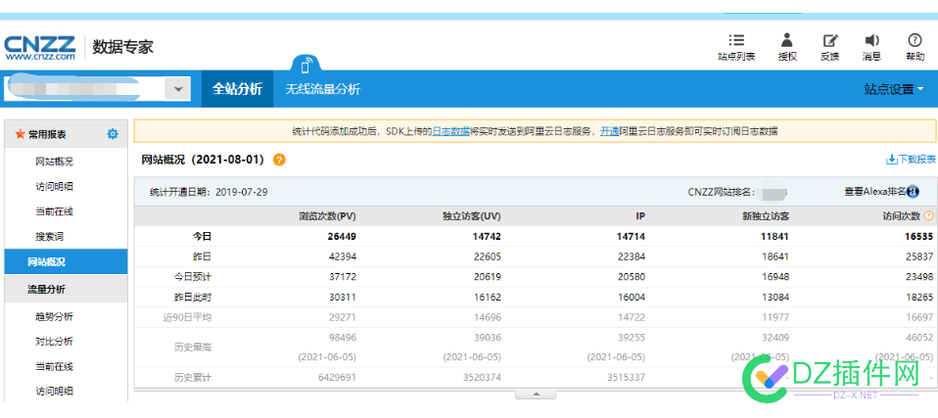
Task: Click the IP column header
Action: 640,216
